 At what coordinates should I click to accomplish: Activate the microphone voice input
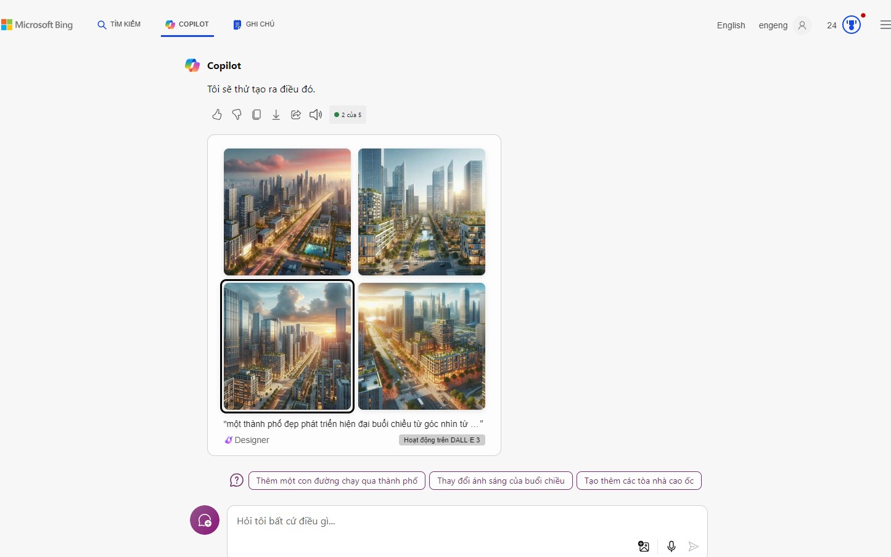pos(671,546)
